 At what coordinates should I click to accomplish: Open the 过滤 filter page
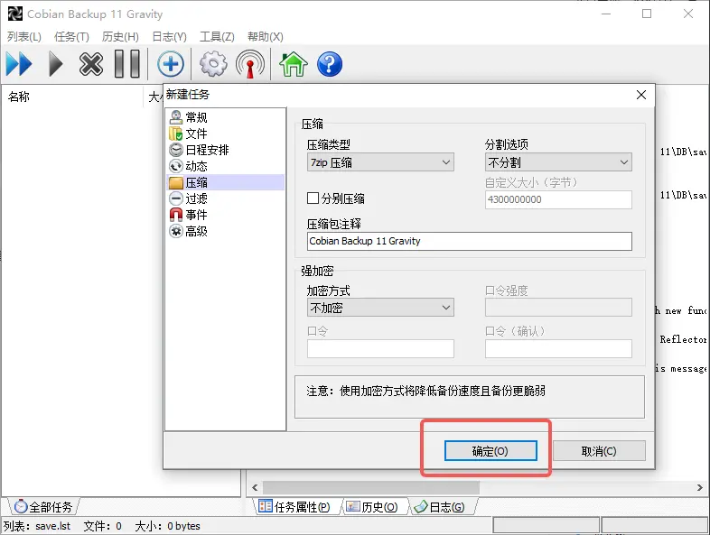click(196, 198)
